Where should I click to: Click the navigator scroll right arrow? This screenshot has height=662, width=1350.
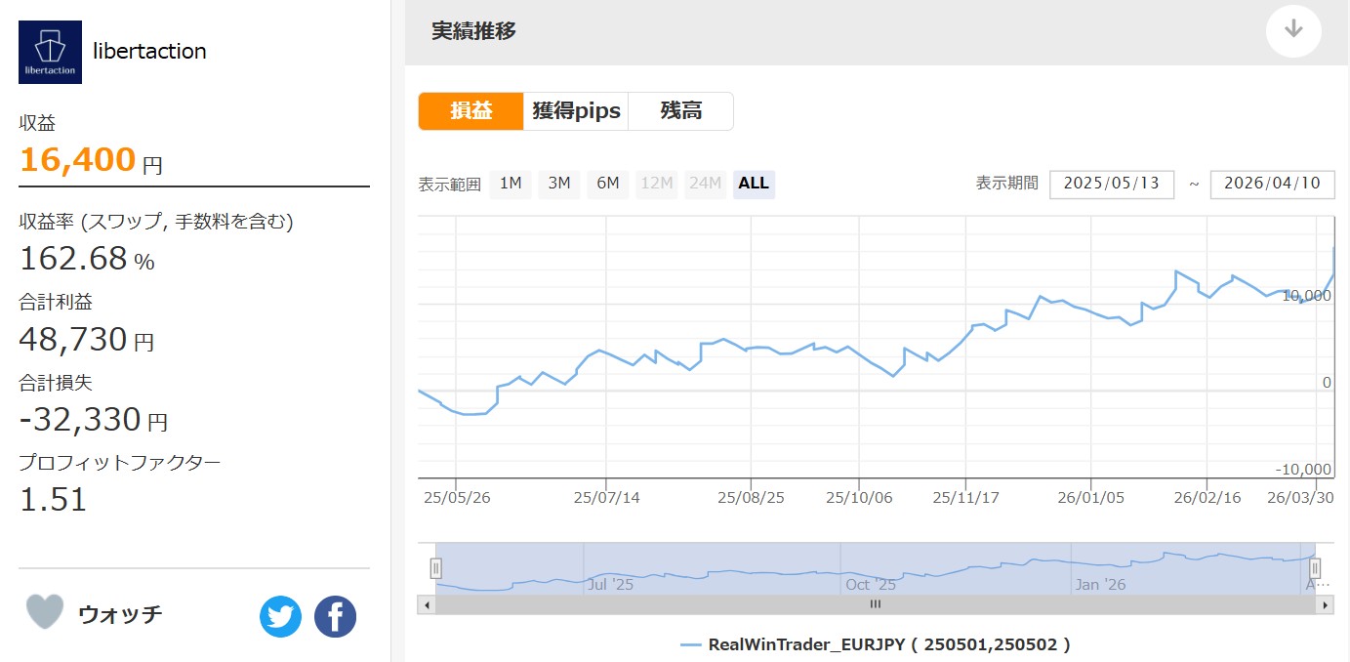[x=1325, y=604]
